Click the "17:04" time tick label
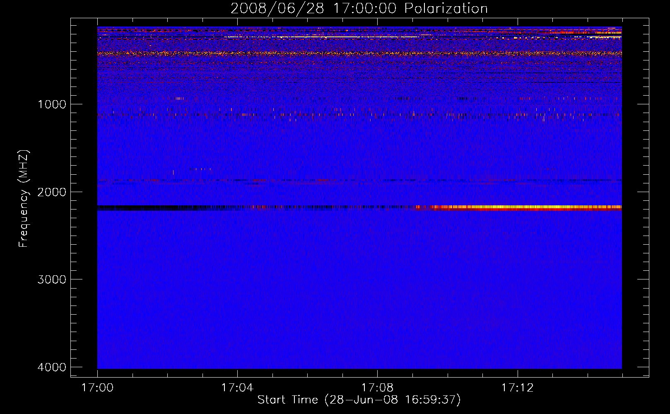The width and height of the screenshot is (670, 414). 237,388
